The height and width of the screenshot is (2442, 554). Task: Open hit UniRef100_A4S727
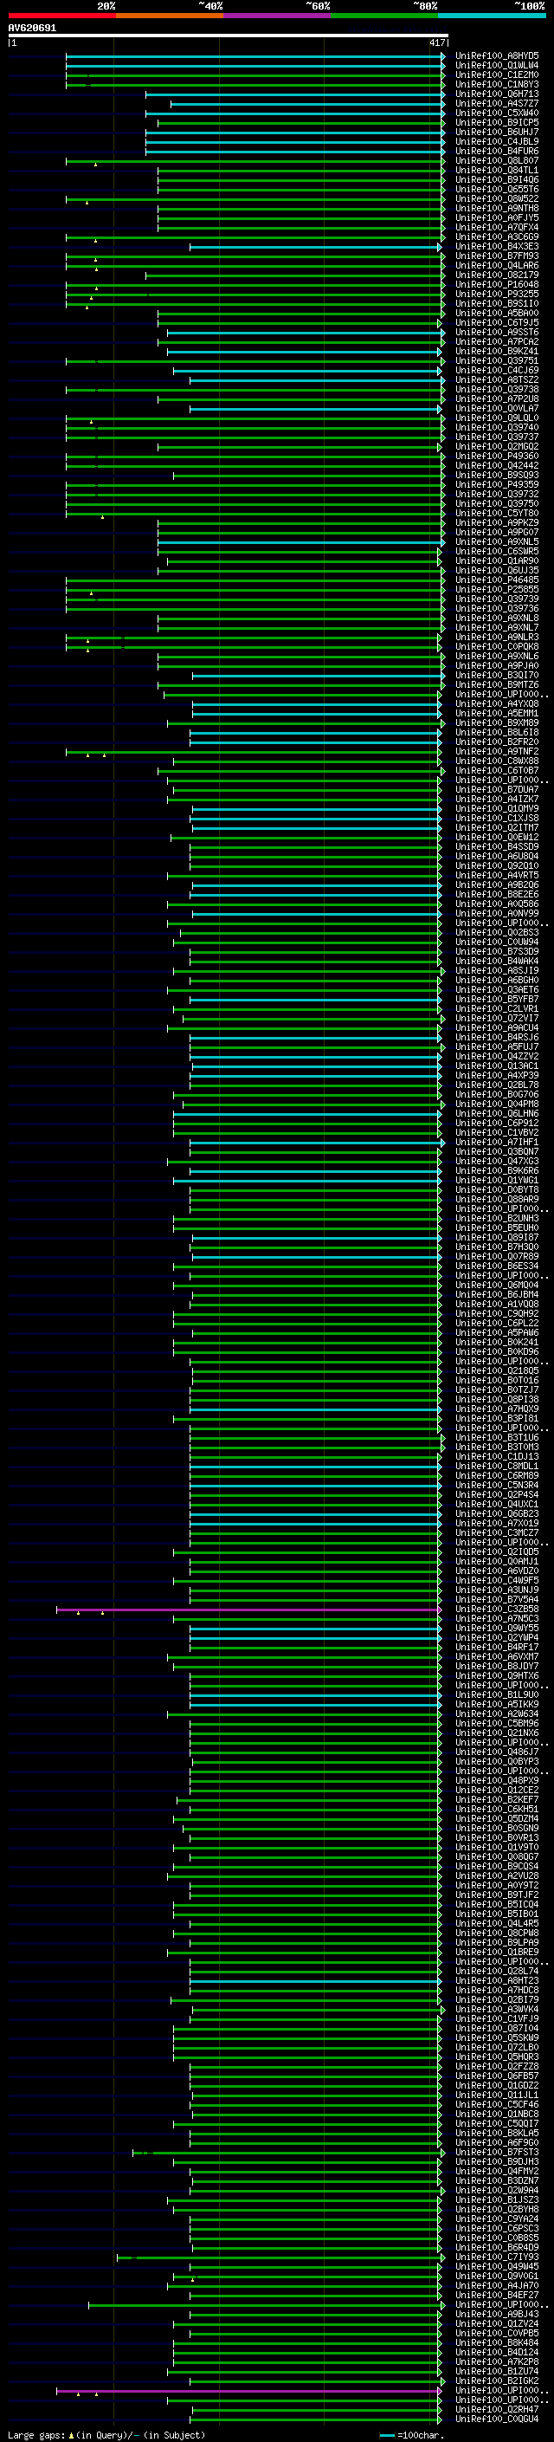497,103
